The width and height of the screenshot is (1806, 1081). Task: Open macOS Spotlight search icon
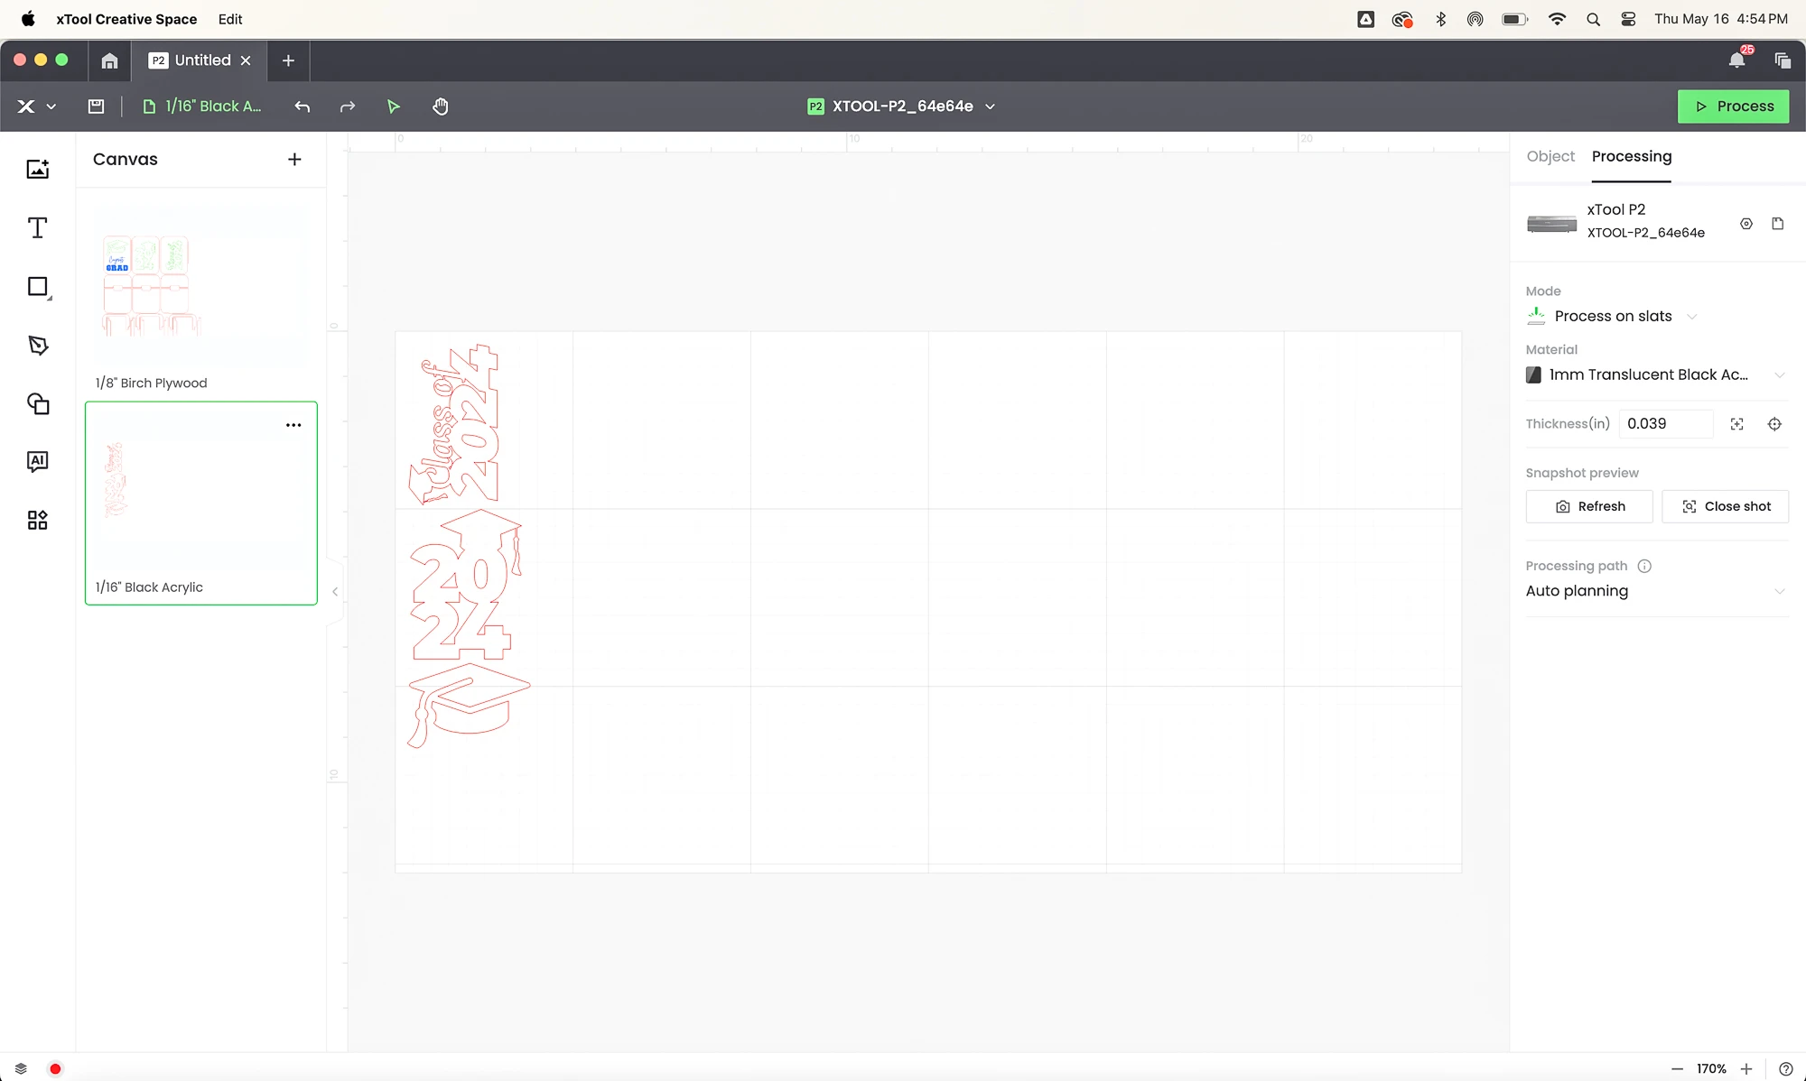click(x=1593, y=19)
